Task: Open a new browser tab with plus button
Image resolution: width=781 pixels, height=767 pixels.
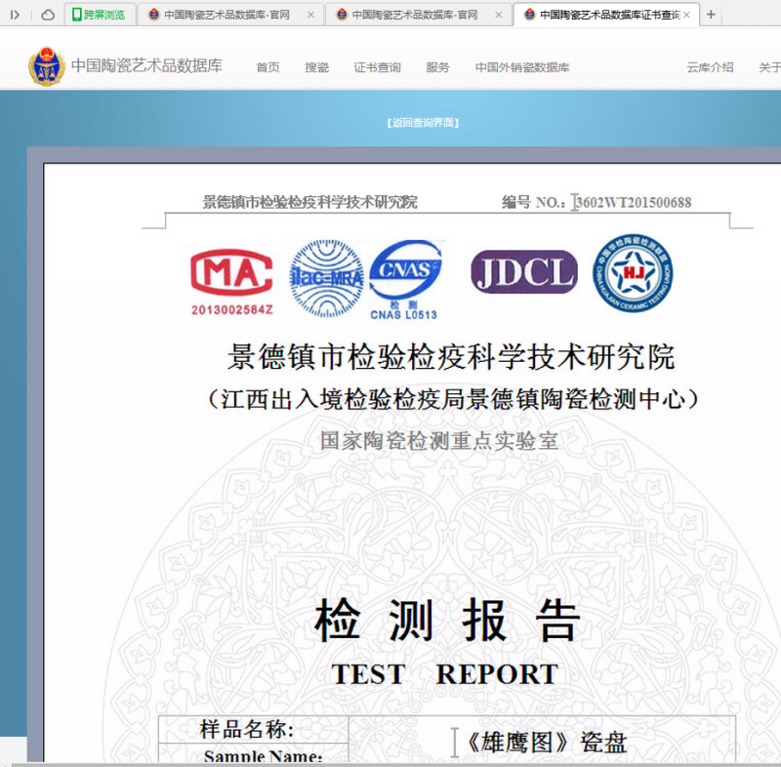Action: 711,15
